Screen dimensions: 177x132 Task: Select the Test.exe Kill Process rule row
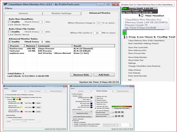click(x=62, y=51)
